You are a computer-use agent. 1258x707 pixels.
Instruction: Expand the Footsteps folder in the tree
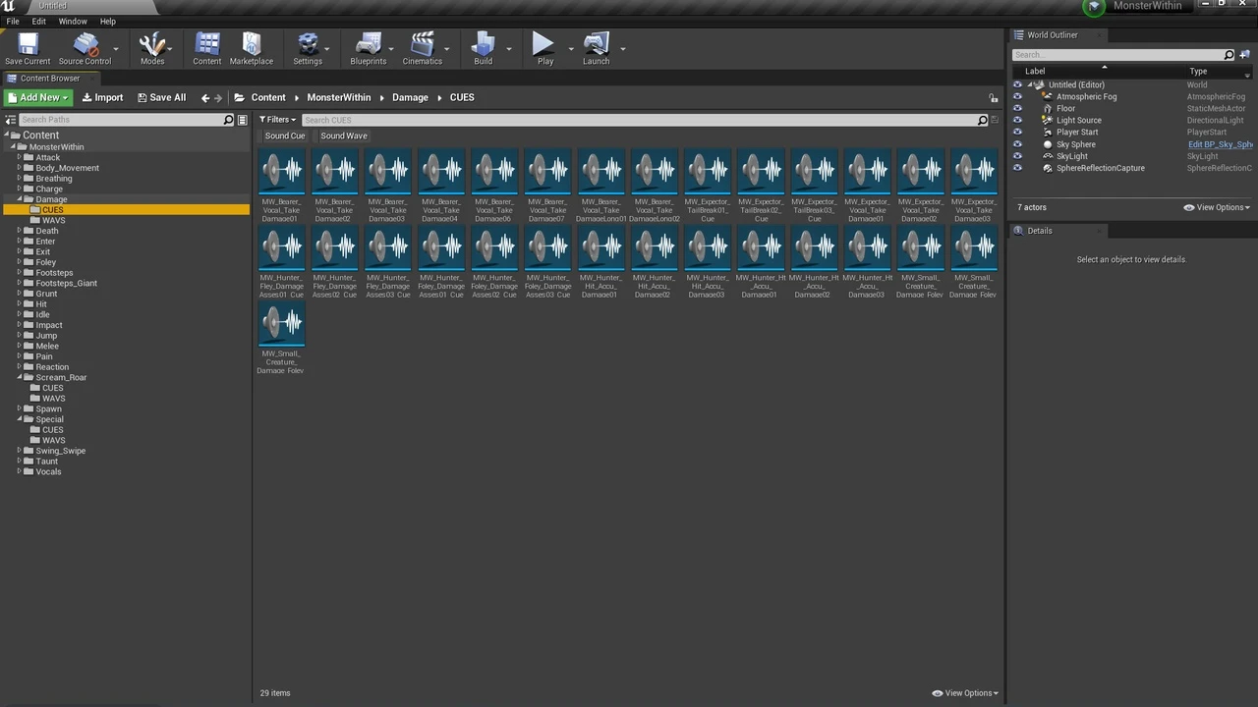click(19, 273)
